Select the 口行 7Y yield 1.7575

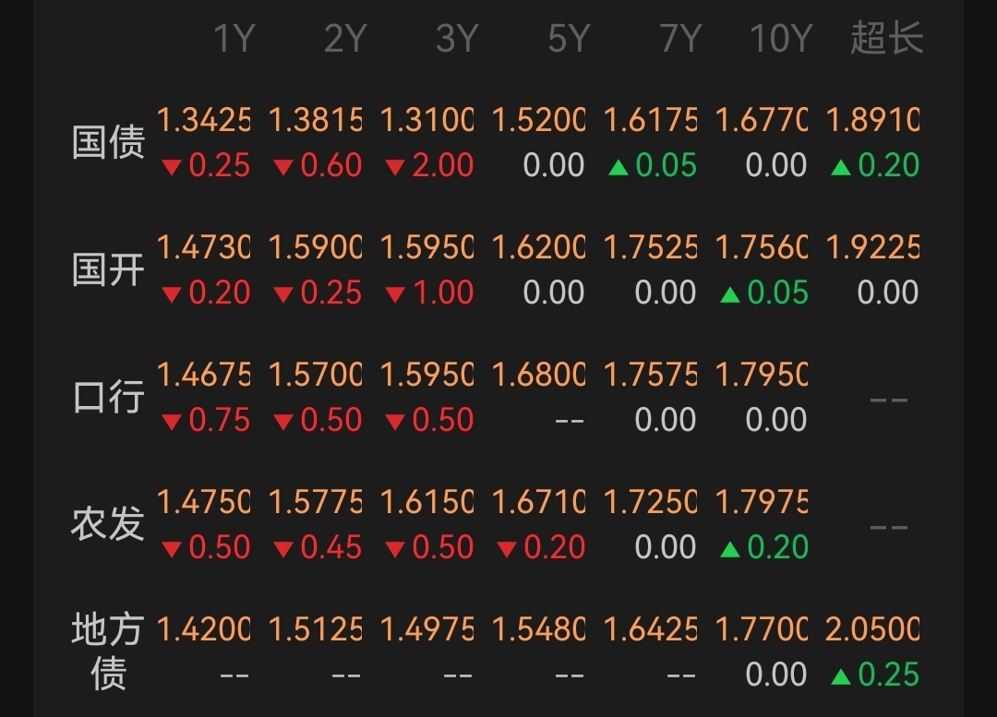(x=650, y=375)
